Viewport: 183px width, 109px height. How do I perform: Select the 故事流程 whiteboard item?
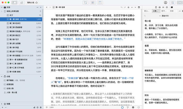[10, 85]
